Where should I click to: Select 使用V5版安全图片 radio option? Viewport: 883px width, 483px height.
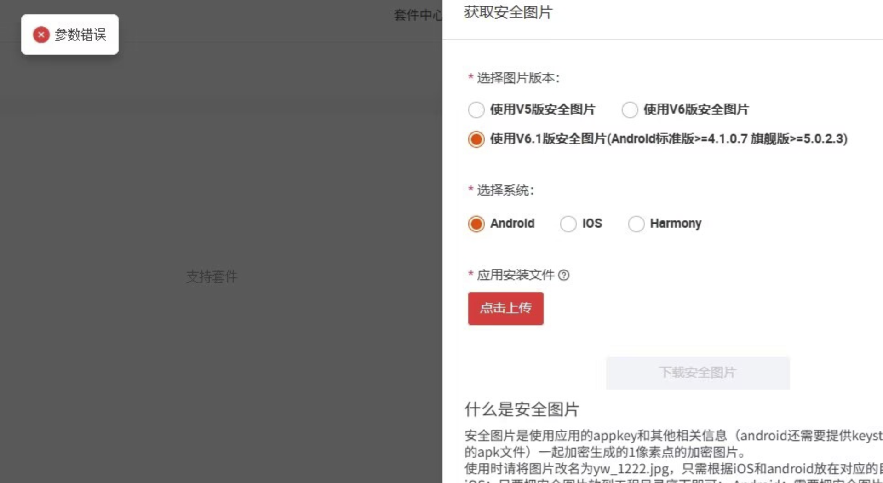476,110
